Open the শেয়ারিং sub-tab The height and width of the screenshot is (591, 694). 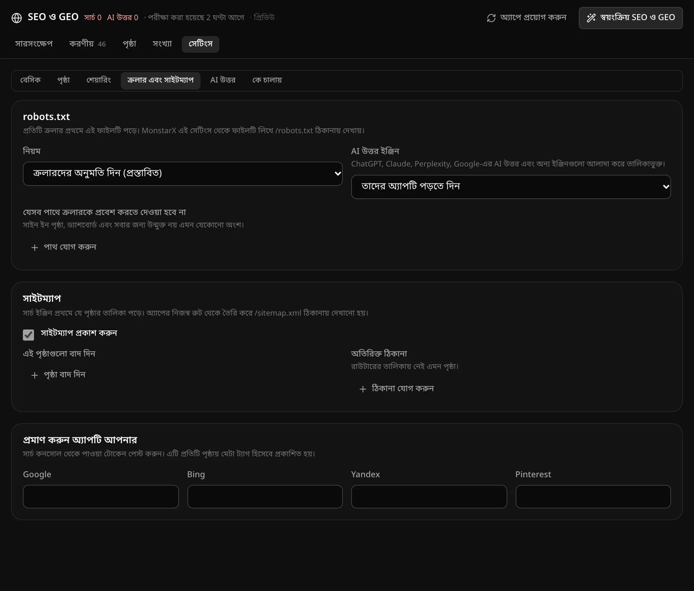(x=99, y=80)
